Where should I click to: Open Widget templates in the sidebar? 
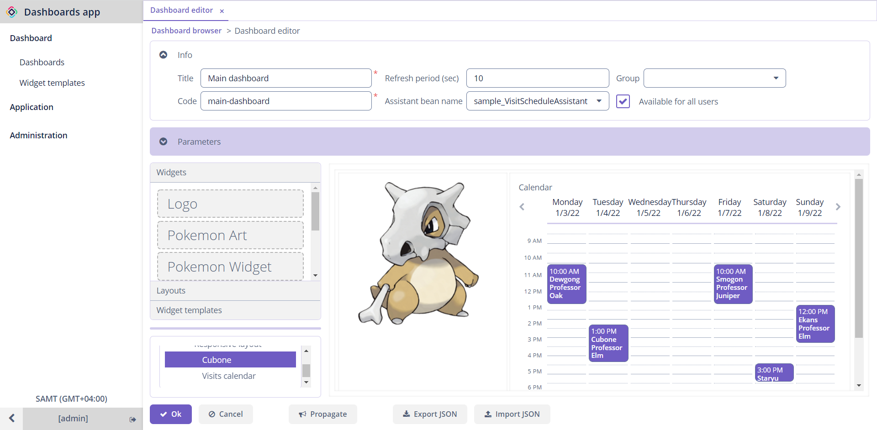(52, 83)
